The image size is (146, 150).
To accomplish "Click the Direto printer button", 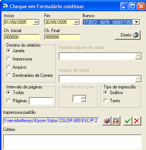I will point(128,35).
